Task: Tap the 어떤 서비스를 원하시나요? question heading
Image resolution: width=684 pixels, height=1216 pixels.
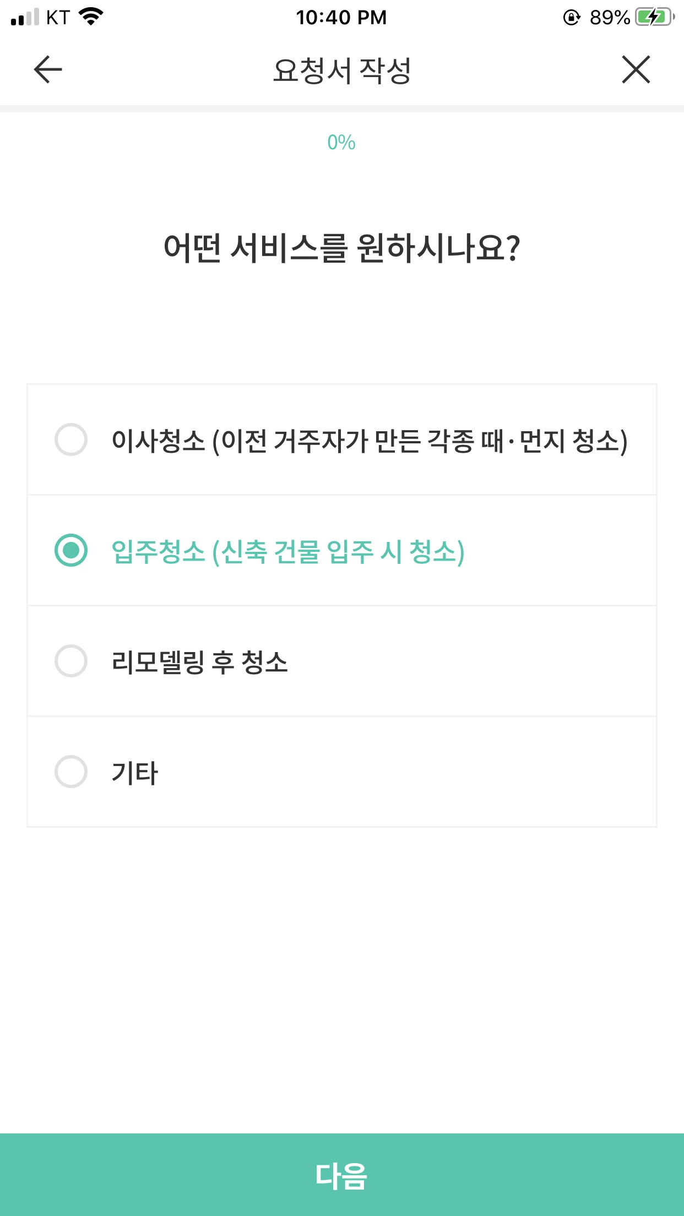Action: click(x=342, y=248)
